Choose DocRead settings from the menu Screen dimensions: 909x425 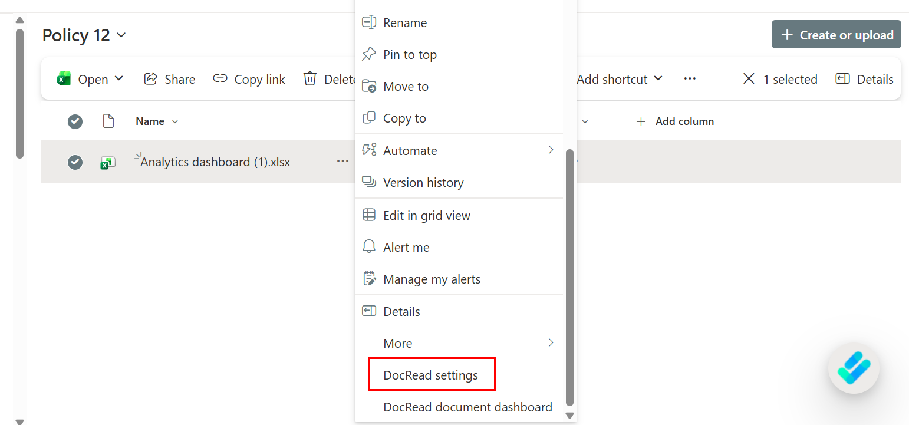click(432, 375)
